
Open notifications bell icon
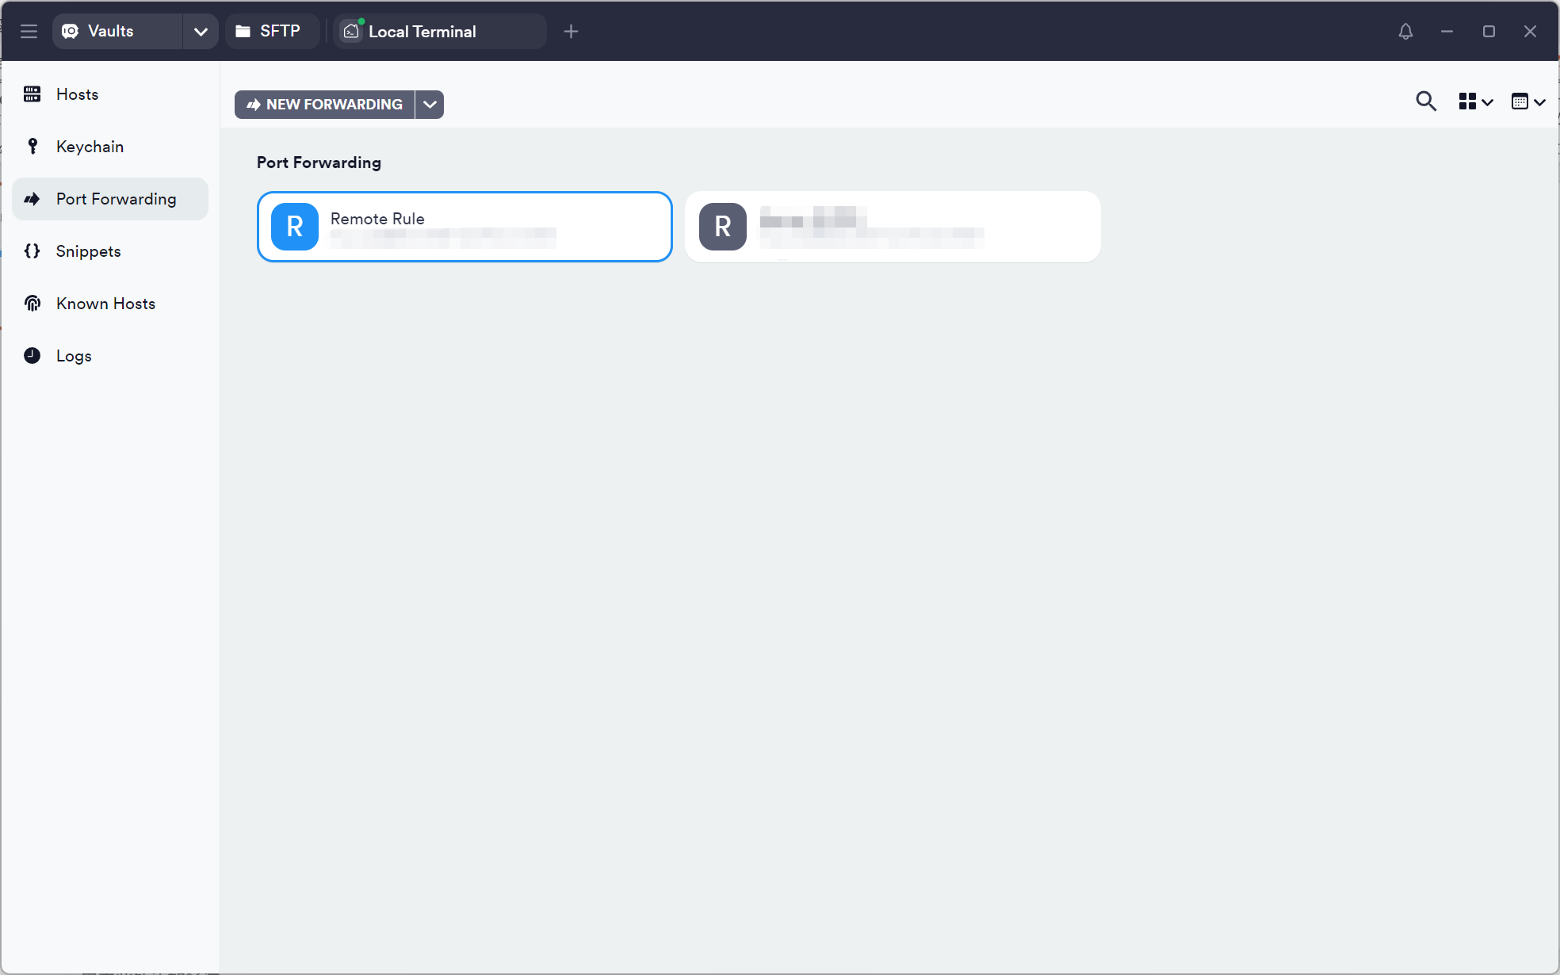1405,31
